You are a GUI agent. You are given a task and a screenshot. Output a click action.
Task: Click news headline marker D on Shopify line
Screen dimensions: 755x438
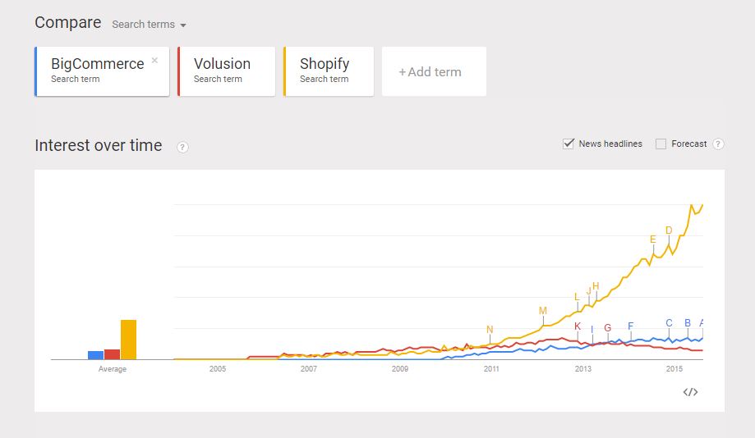(669, 230)
